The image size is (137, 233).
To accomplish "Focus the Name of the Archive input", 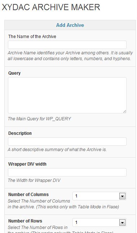I will pyautogui.click(x=67, y=45).
